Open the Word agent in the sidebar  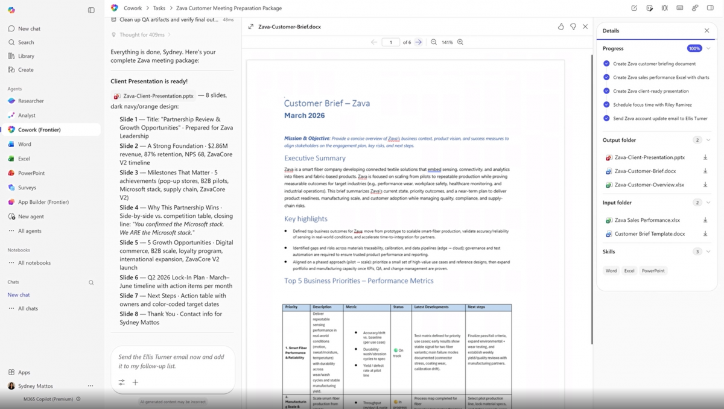coord(24,144)
